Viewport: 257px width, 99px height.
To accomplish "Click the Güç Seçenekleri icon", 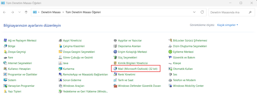I will (115, 57).
